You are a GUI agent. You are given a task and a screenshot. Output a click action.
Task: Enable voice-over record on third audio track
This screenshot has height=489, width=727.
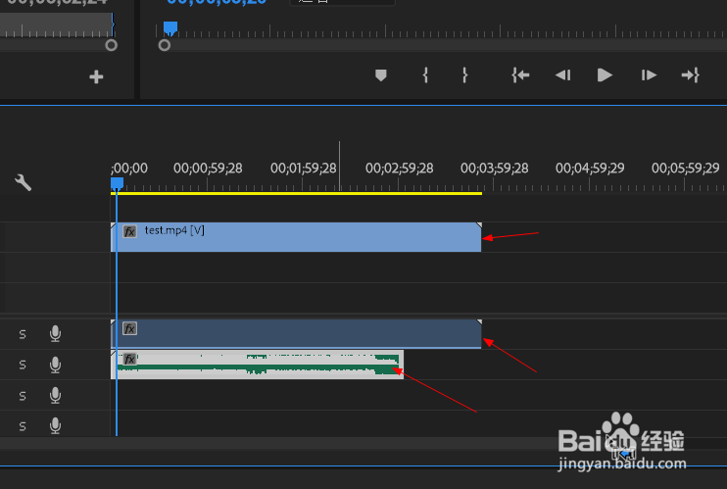tap(55, 395)
